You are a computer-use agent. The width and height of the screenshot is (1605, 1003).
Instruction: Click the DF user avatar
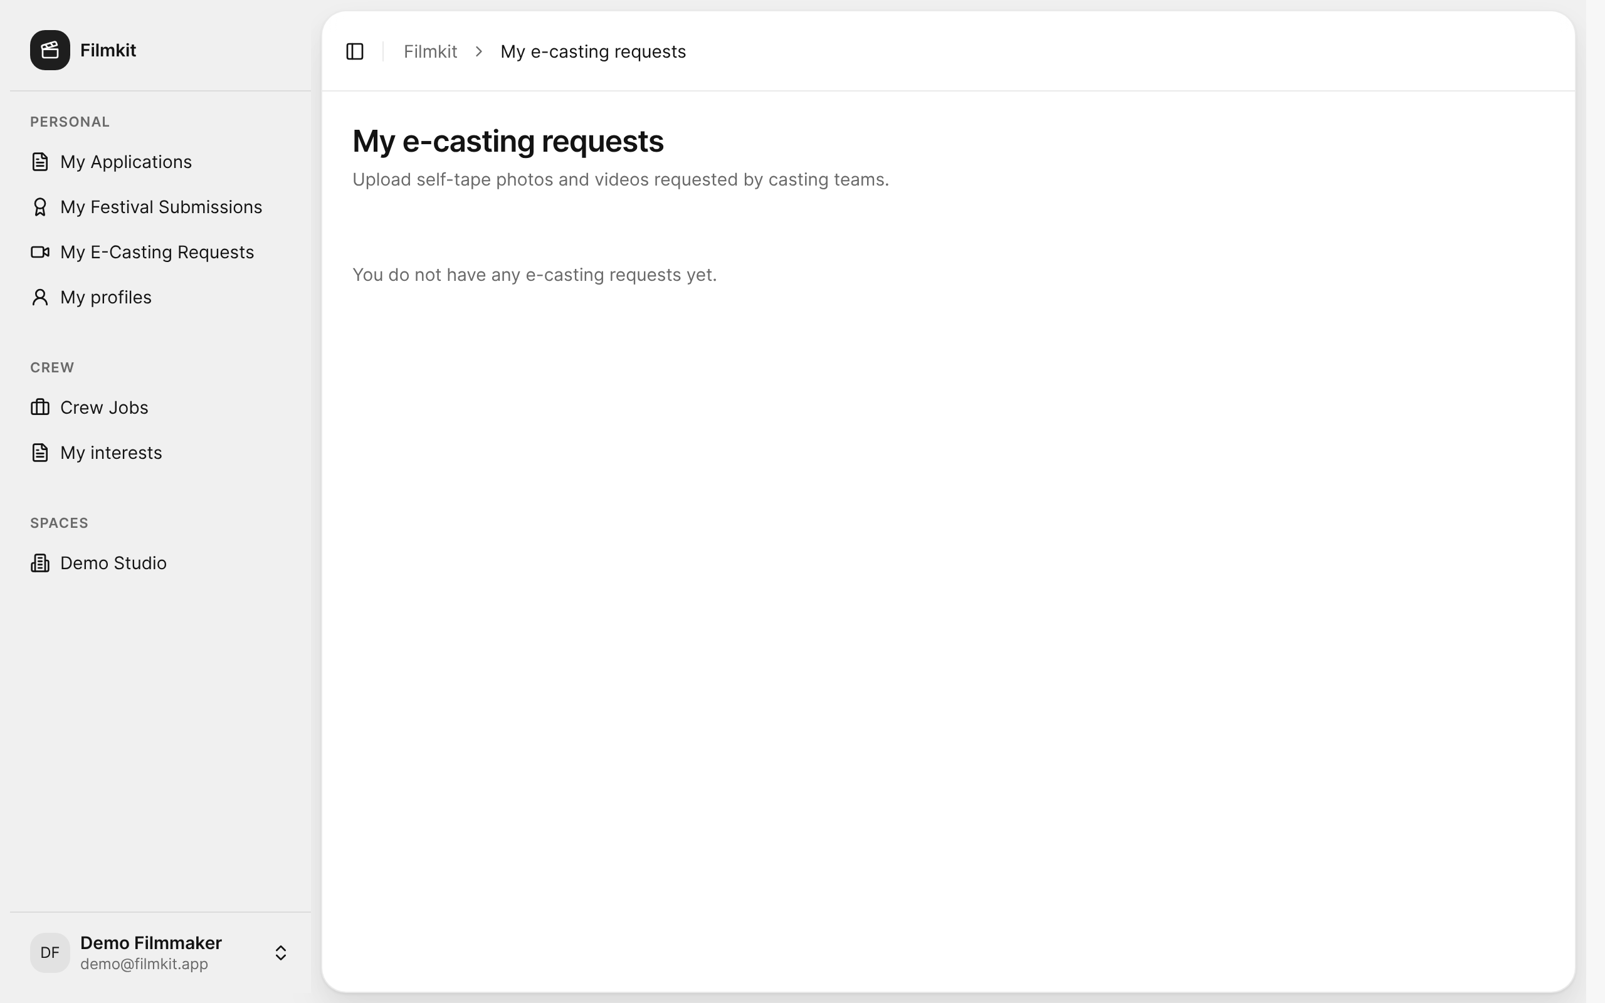click(50, 953)
